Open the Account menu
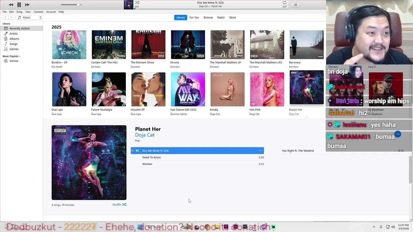Viewport: 413px width, 232px height. point(51,12)
